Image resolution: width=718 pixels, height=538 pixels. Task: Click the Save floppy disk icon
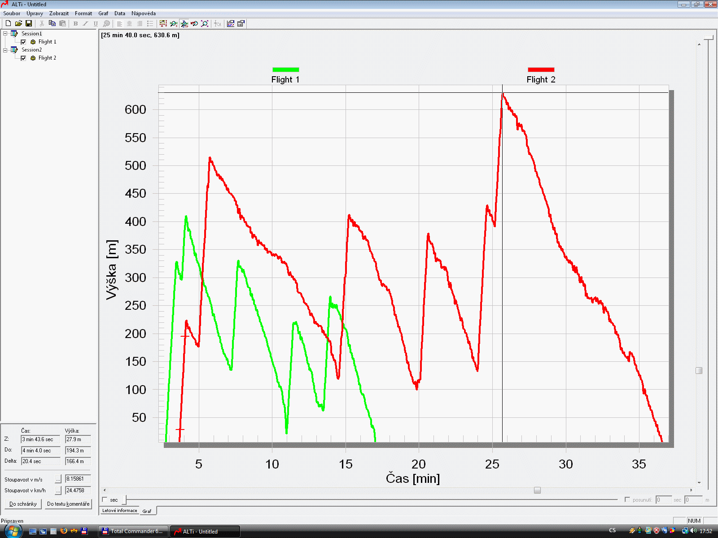(29, 23)
